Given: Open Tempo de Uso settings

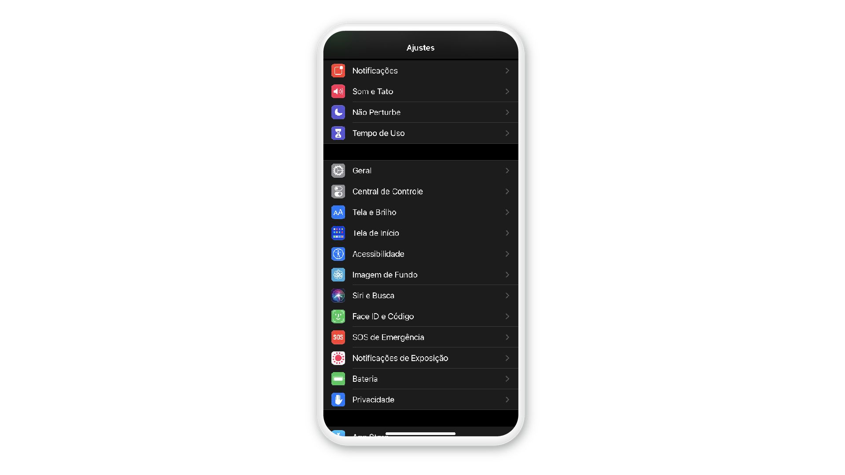Looking at the screenshot, I should click(x=422, y=133).
